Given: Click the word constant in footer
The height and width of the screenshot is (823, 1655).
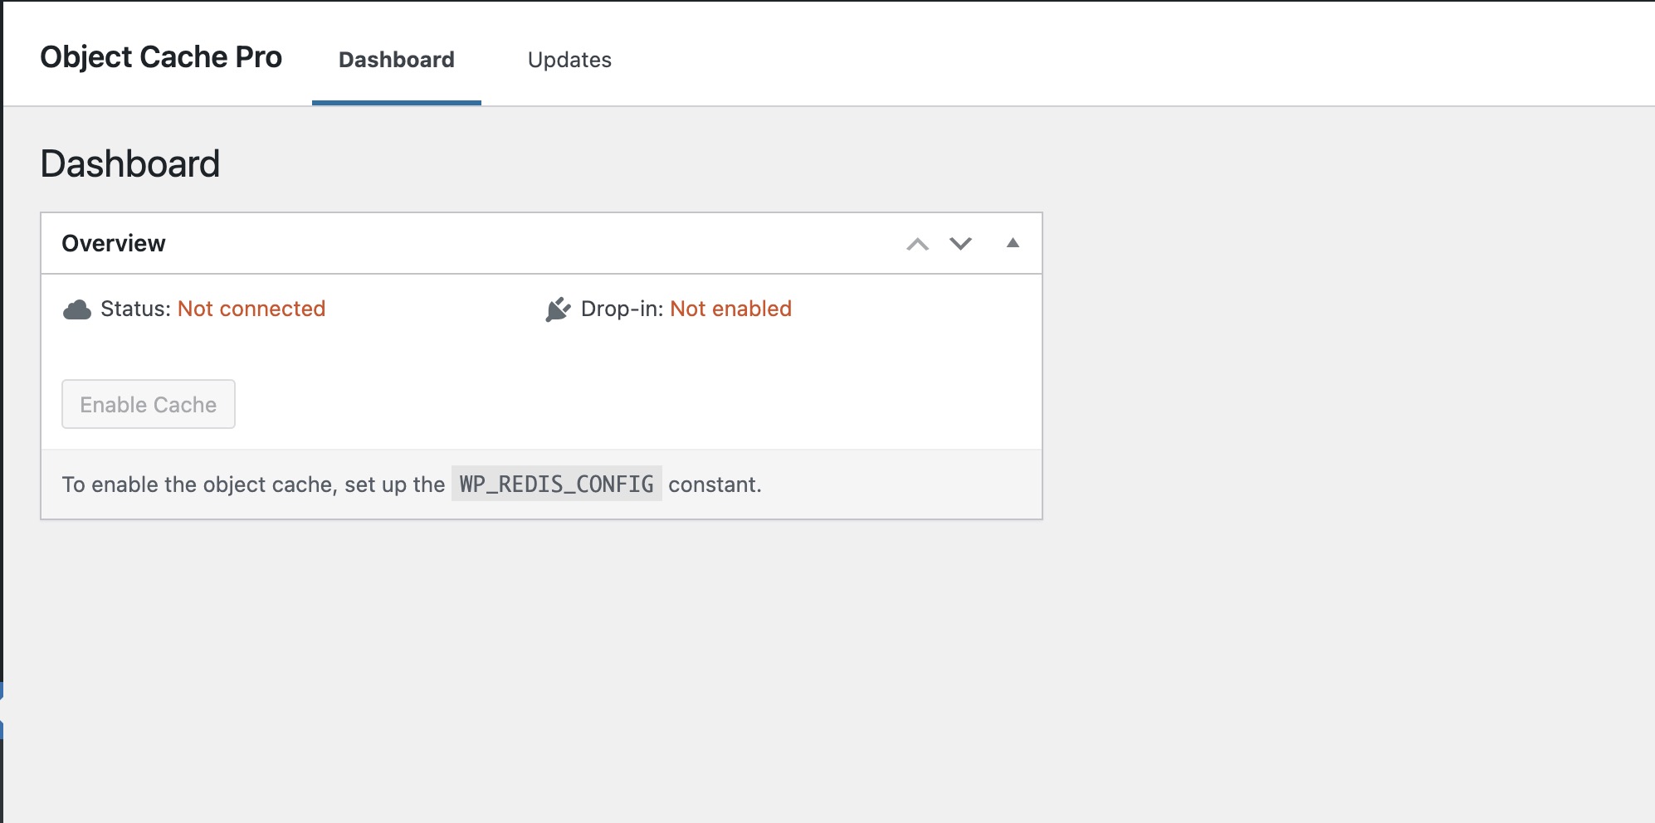Looking at the screenshot, I should point(715,485).
